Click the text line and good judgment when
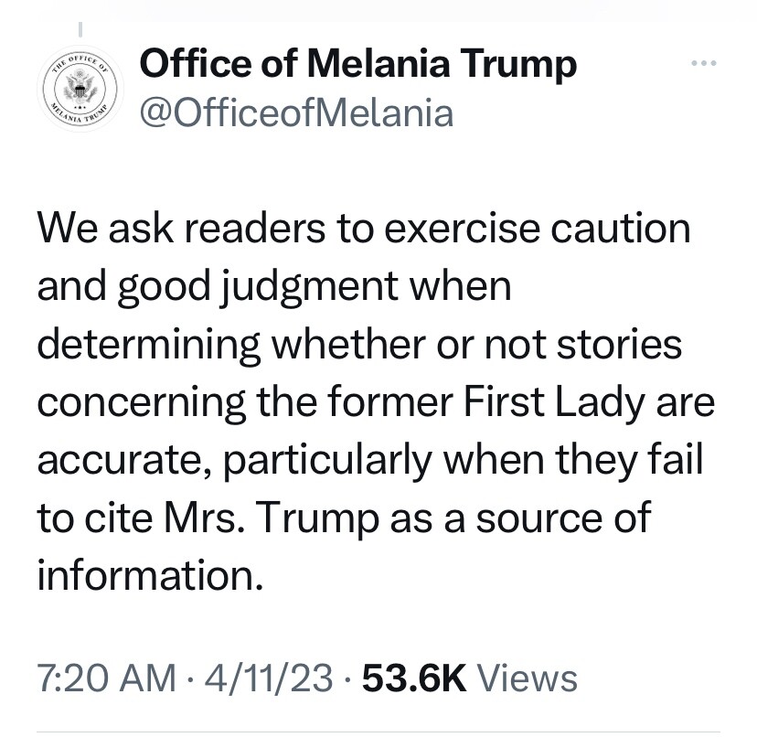The width and height of the screenshot is (757, 737). tap(274, 288)
